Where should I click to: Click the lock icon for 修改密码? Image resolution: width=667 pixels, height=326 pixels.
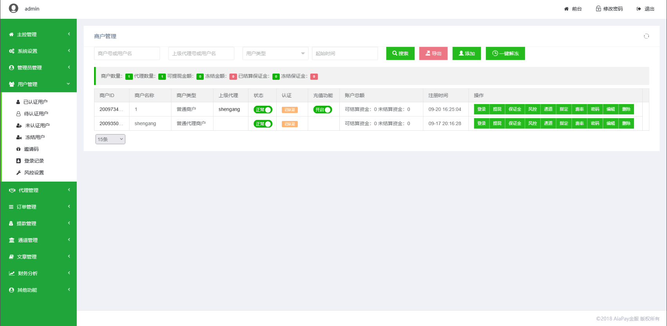(598, 9)
